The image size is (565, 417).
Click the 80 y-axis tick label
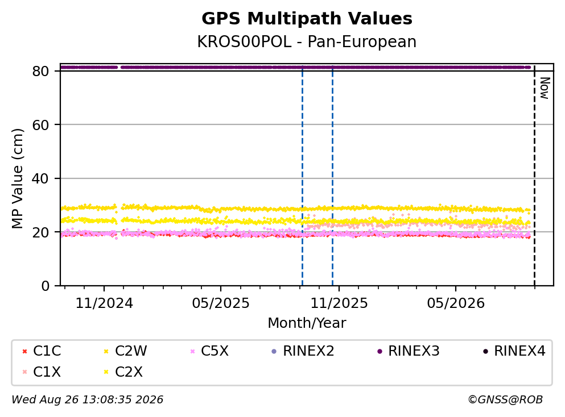[41, 71]
